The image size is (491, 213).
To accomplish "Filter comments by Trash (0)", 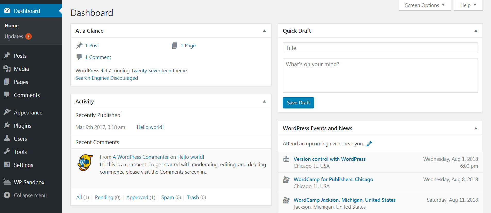I will [196, 197].
